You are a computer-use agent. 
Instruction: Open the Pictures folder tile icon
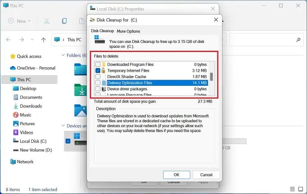tap(80, 110)
